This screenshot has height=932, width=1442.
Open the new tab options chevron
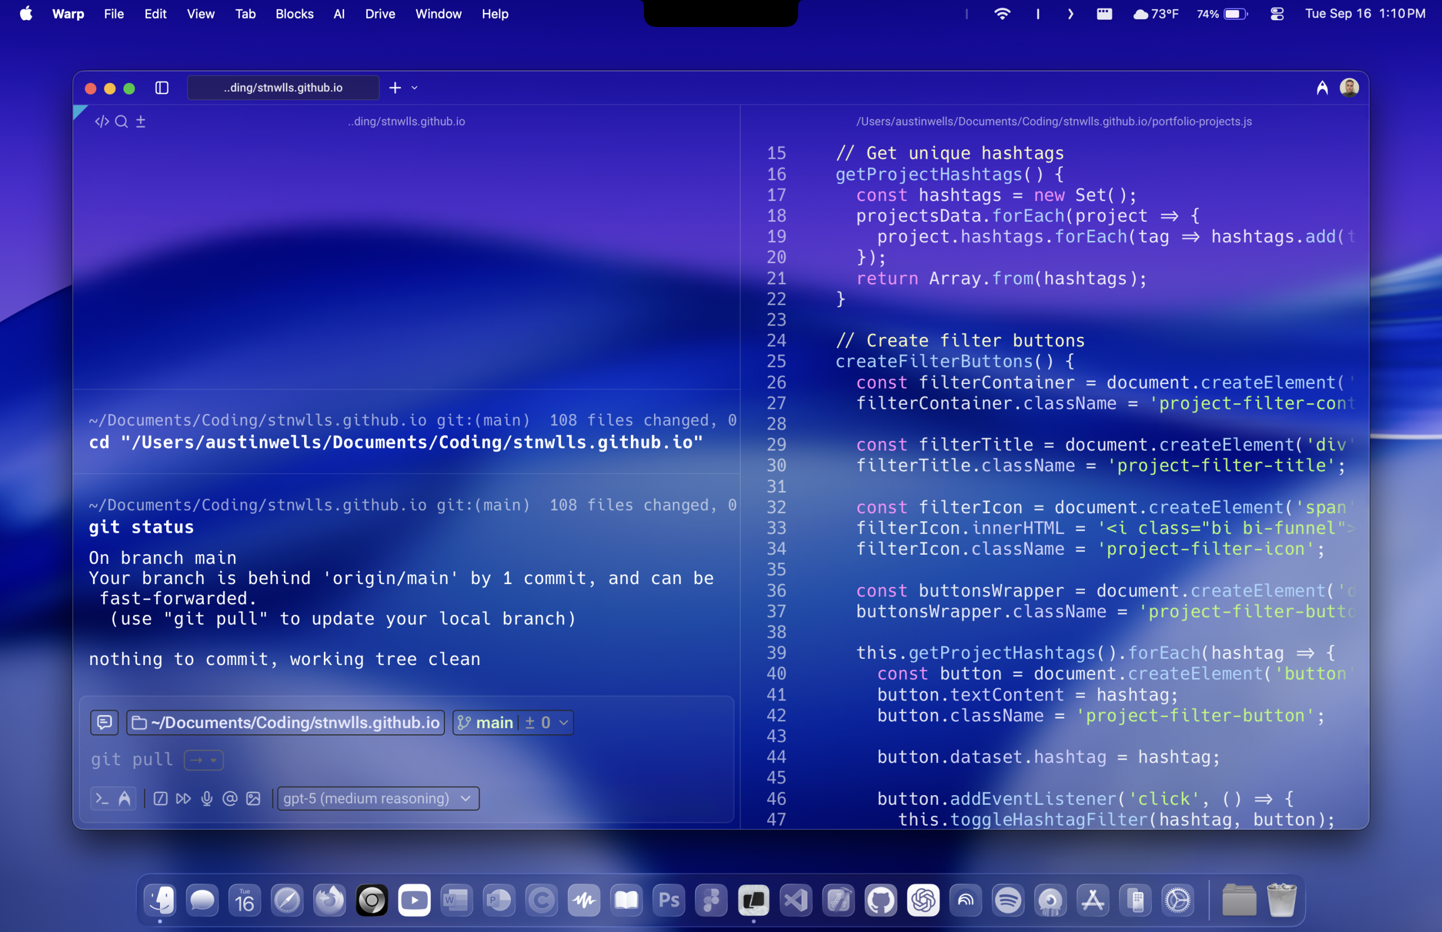pyautogui.click(x=413, y=88)
